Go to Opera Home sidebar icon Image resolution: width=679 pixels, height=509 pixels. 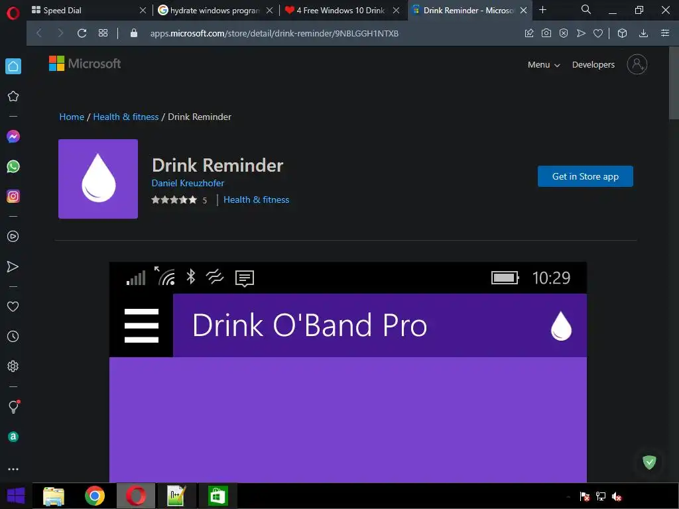click(13, 66)
